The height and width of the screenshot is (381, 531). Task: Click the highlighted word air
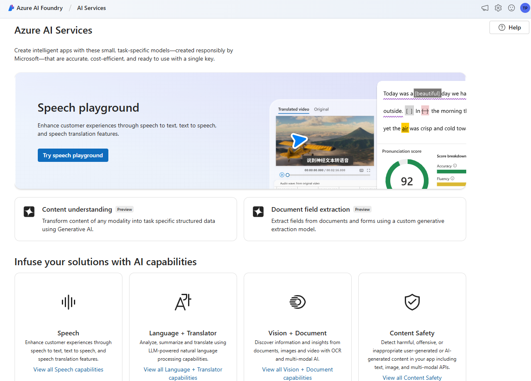(x=405, y=128)
